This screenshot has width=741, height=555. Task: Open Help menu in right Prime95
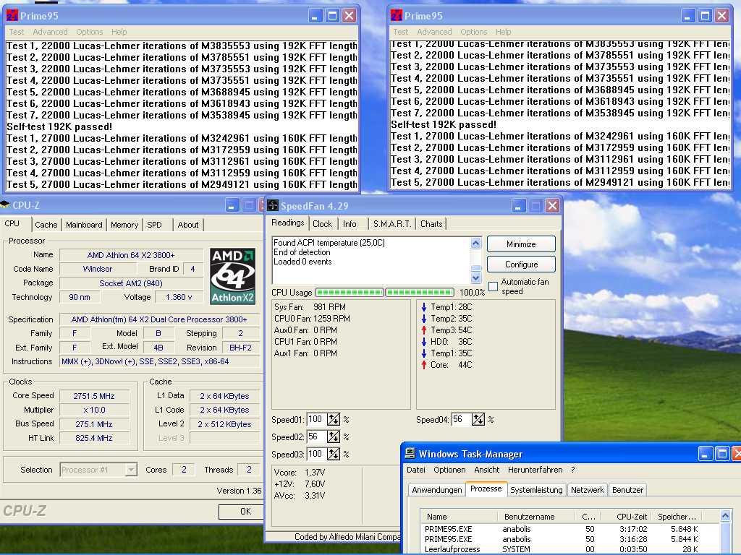pos(504,32)
